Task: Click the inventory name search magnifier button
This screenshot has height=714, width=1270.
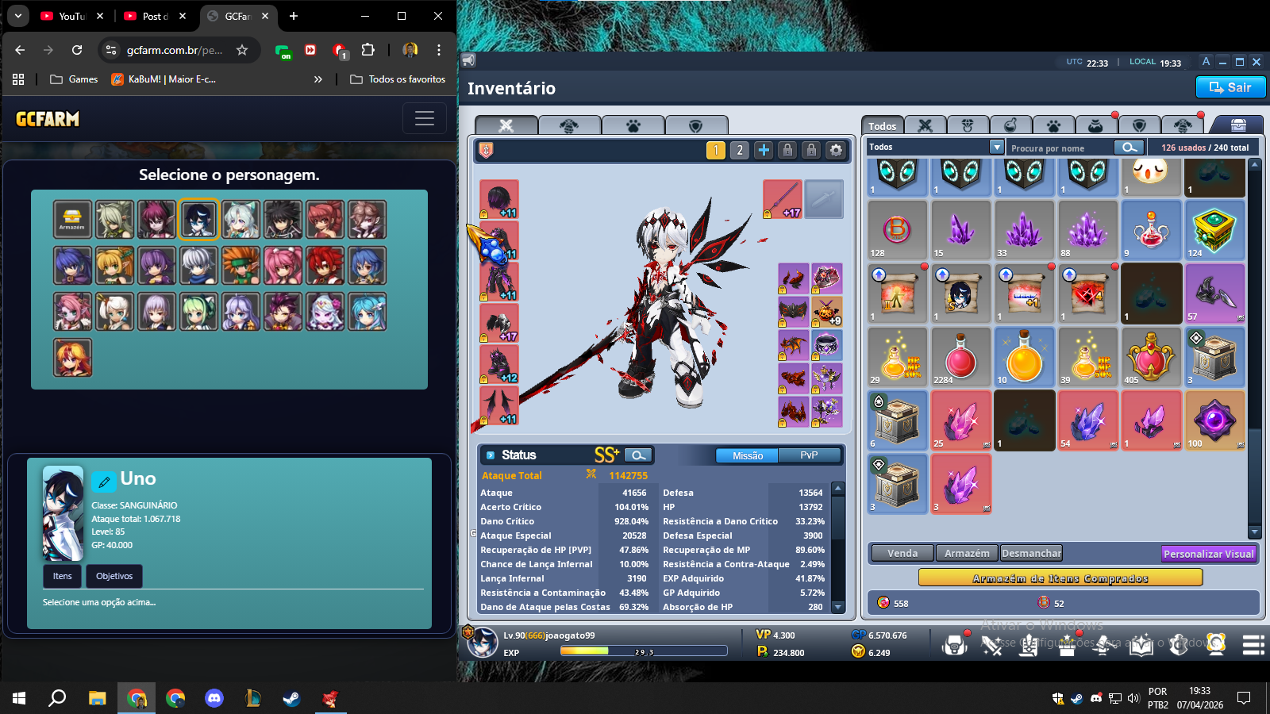Action: pos(1129,148)
